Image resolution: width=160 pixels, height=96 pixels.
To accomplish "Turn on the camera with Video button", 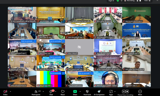I will (x=5, y=93).
